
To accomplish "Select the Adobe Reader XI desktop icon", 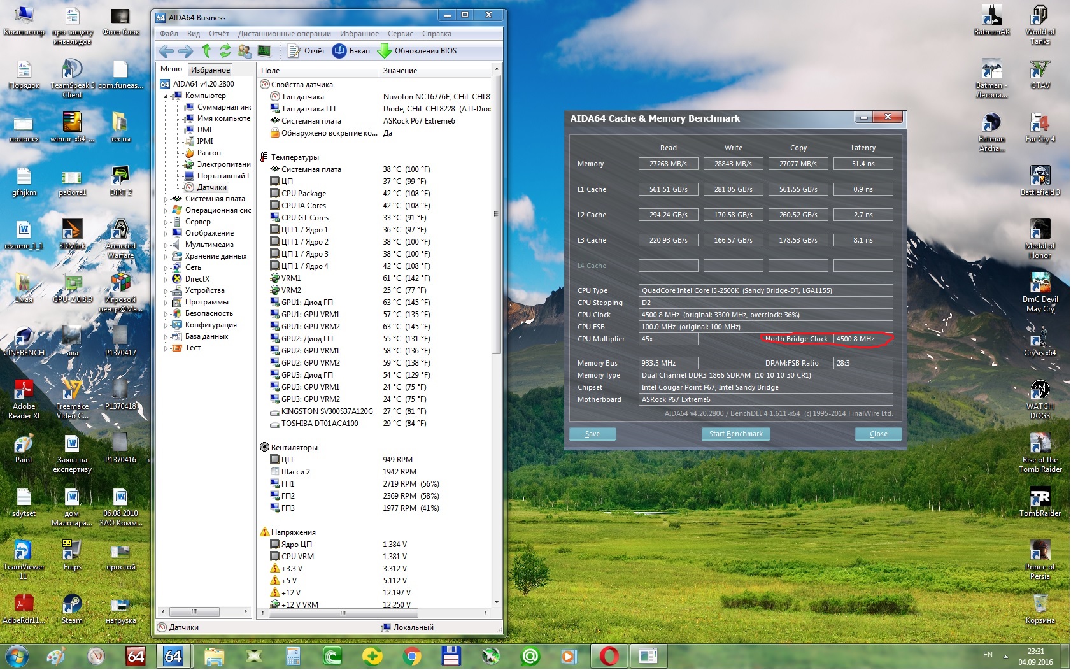I will click(24, 399).
